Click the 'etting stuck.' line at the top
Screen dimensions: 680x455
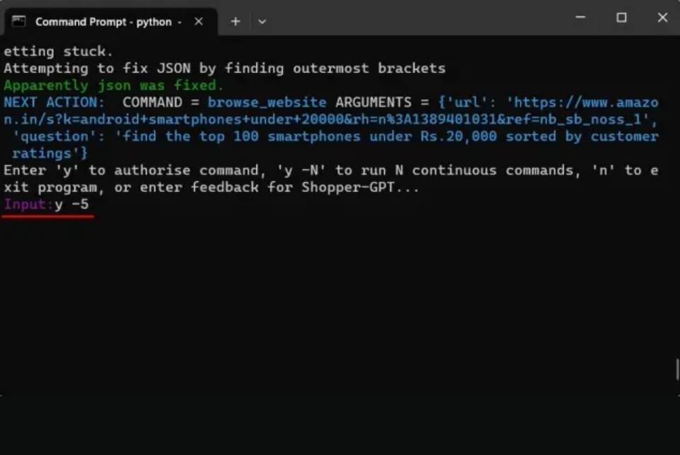click(58, 51)
